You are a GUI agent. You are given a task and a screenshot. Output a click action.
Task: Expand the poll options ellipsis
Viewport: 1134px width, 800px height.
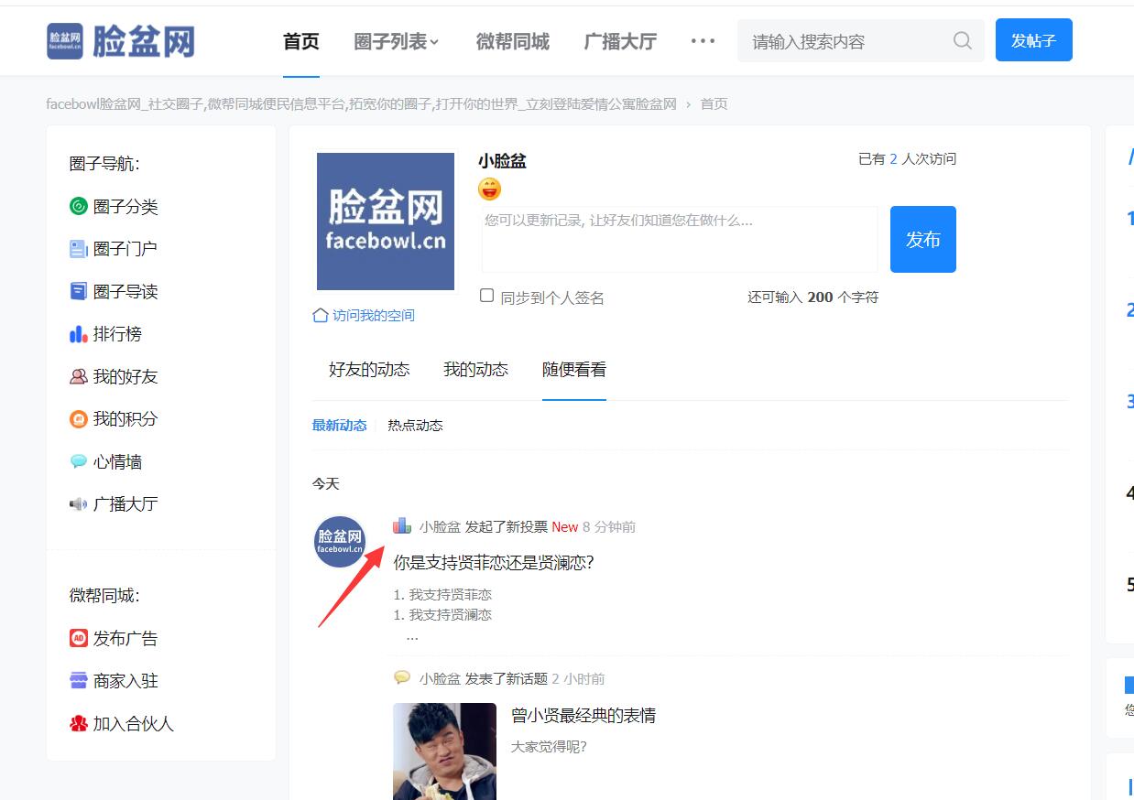tap(412, 636)
